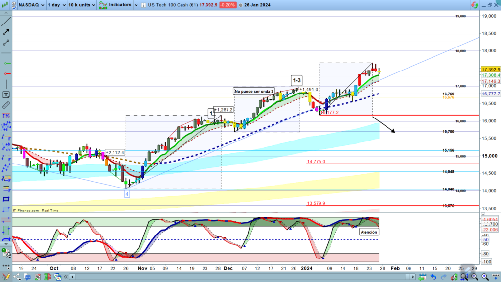Image resolution: width=501 pixels, height=282 pixels.
Task: Choose the red horizontal line tool
Action: point(6,74)
